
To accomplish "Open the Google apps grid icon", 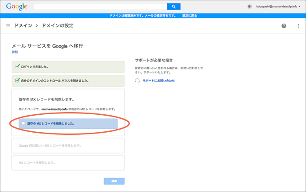I will pos(250,7).
